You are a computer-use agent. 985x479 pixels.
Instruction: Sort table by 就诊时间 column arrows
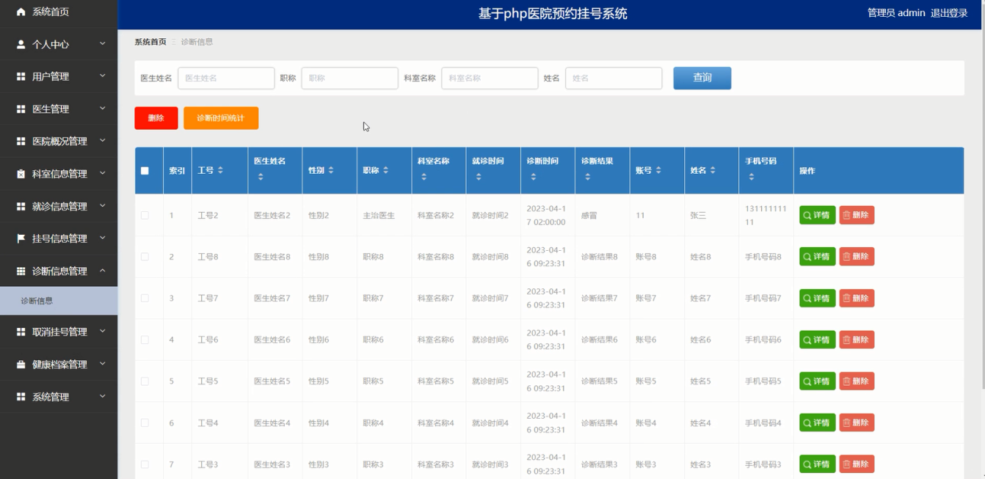coord(478,177)
